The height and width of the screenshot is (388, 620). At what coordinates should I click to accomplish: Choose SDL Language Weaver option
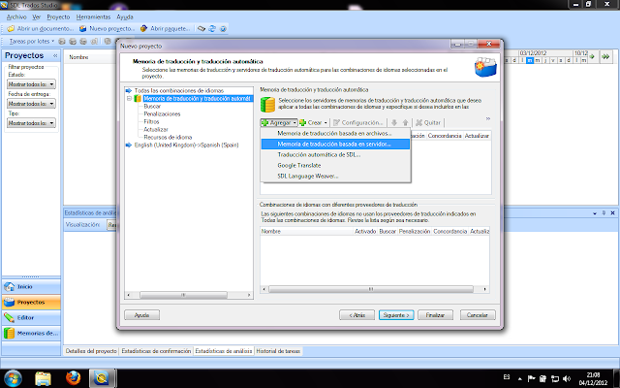[335, 177]
